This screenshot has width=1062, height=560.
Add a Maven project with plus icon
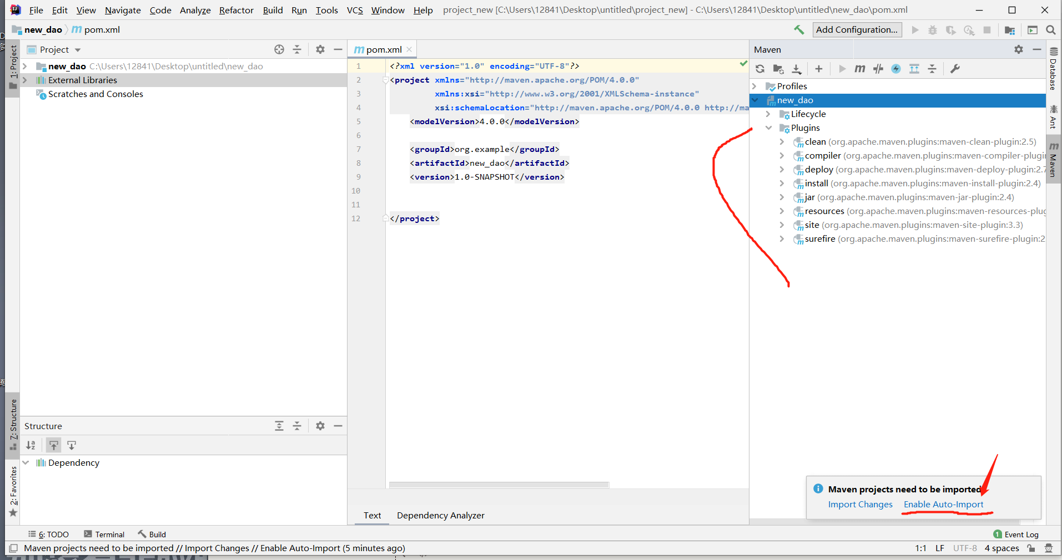tap(819, 69)
